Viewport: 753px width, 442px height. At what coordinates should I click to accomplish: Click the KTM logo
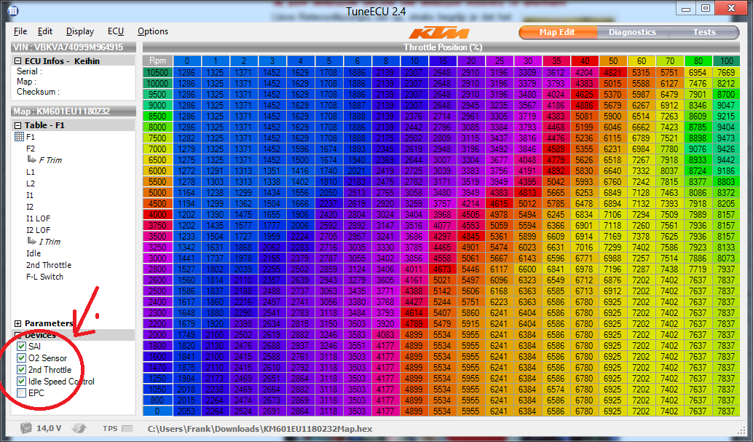tap(438, 33)
